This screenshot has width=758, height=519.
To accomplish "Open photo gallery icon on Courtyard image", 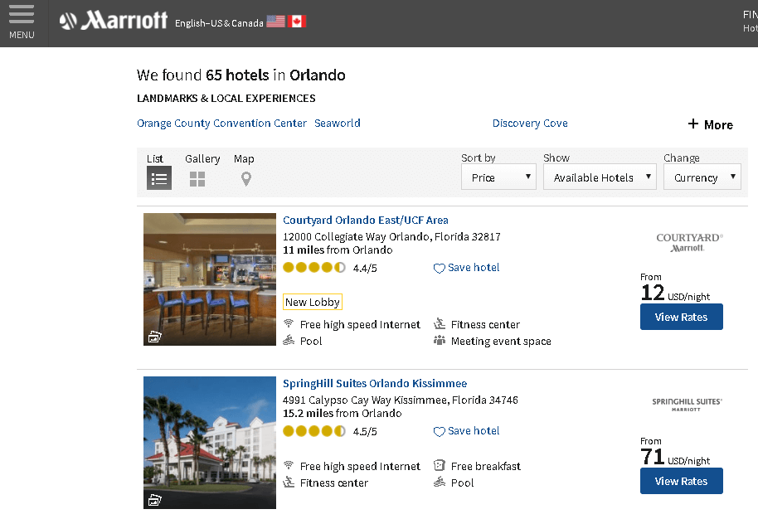I will 155,337.
